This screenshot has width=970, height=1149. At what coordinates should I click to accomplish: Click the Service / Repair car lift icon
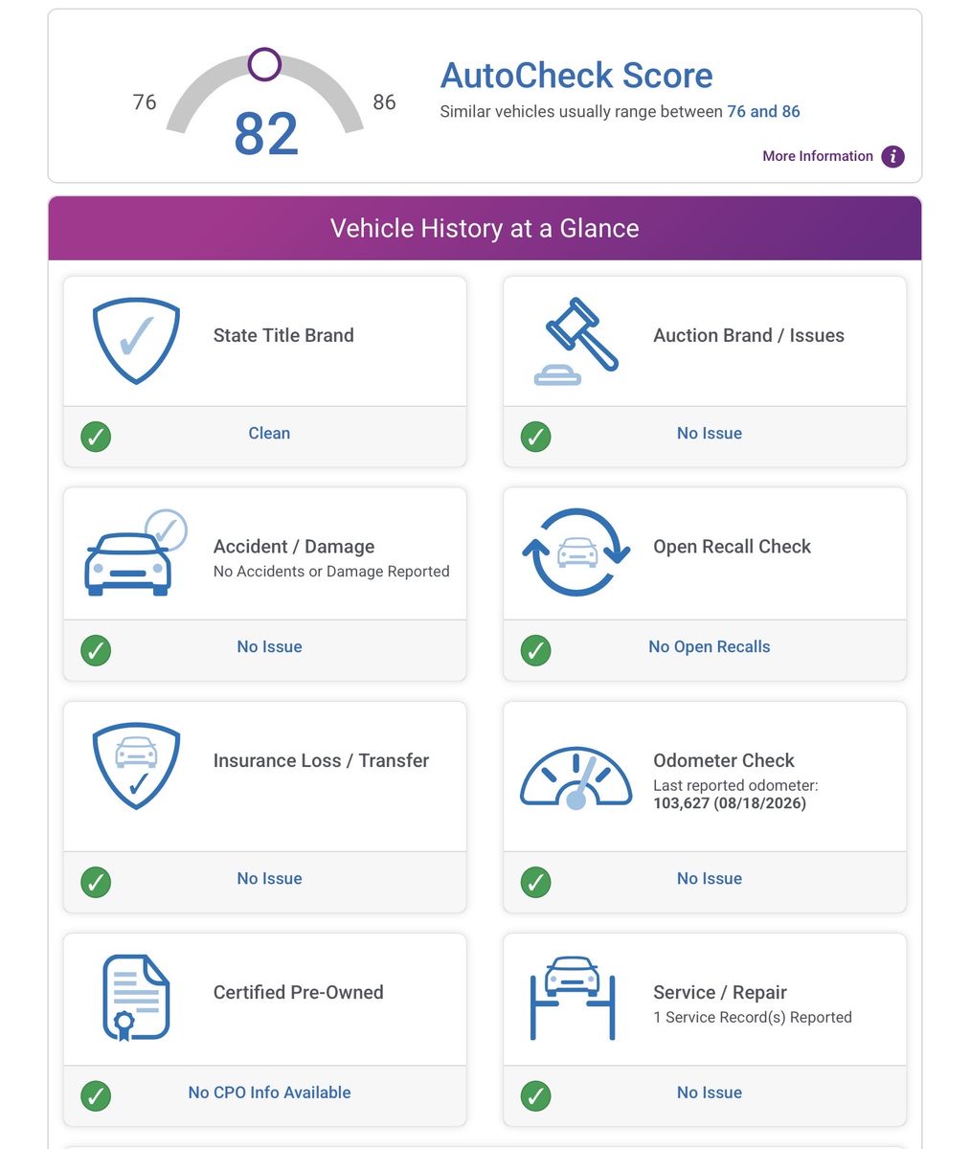coord(573,998)
